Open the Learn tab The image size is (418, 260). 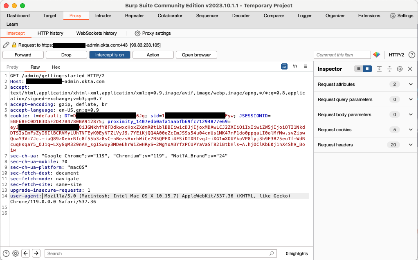click(x=12, y=24)
